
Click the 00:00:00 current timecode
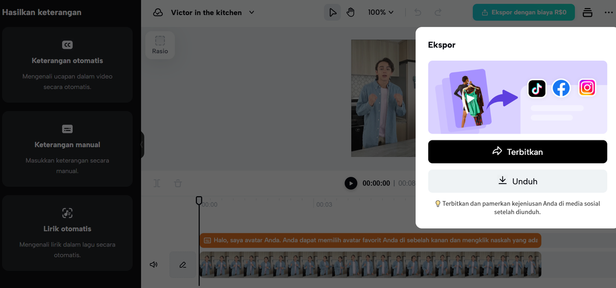click(376, 183)
